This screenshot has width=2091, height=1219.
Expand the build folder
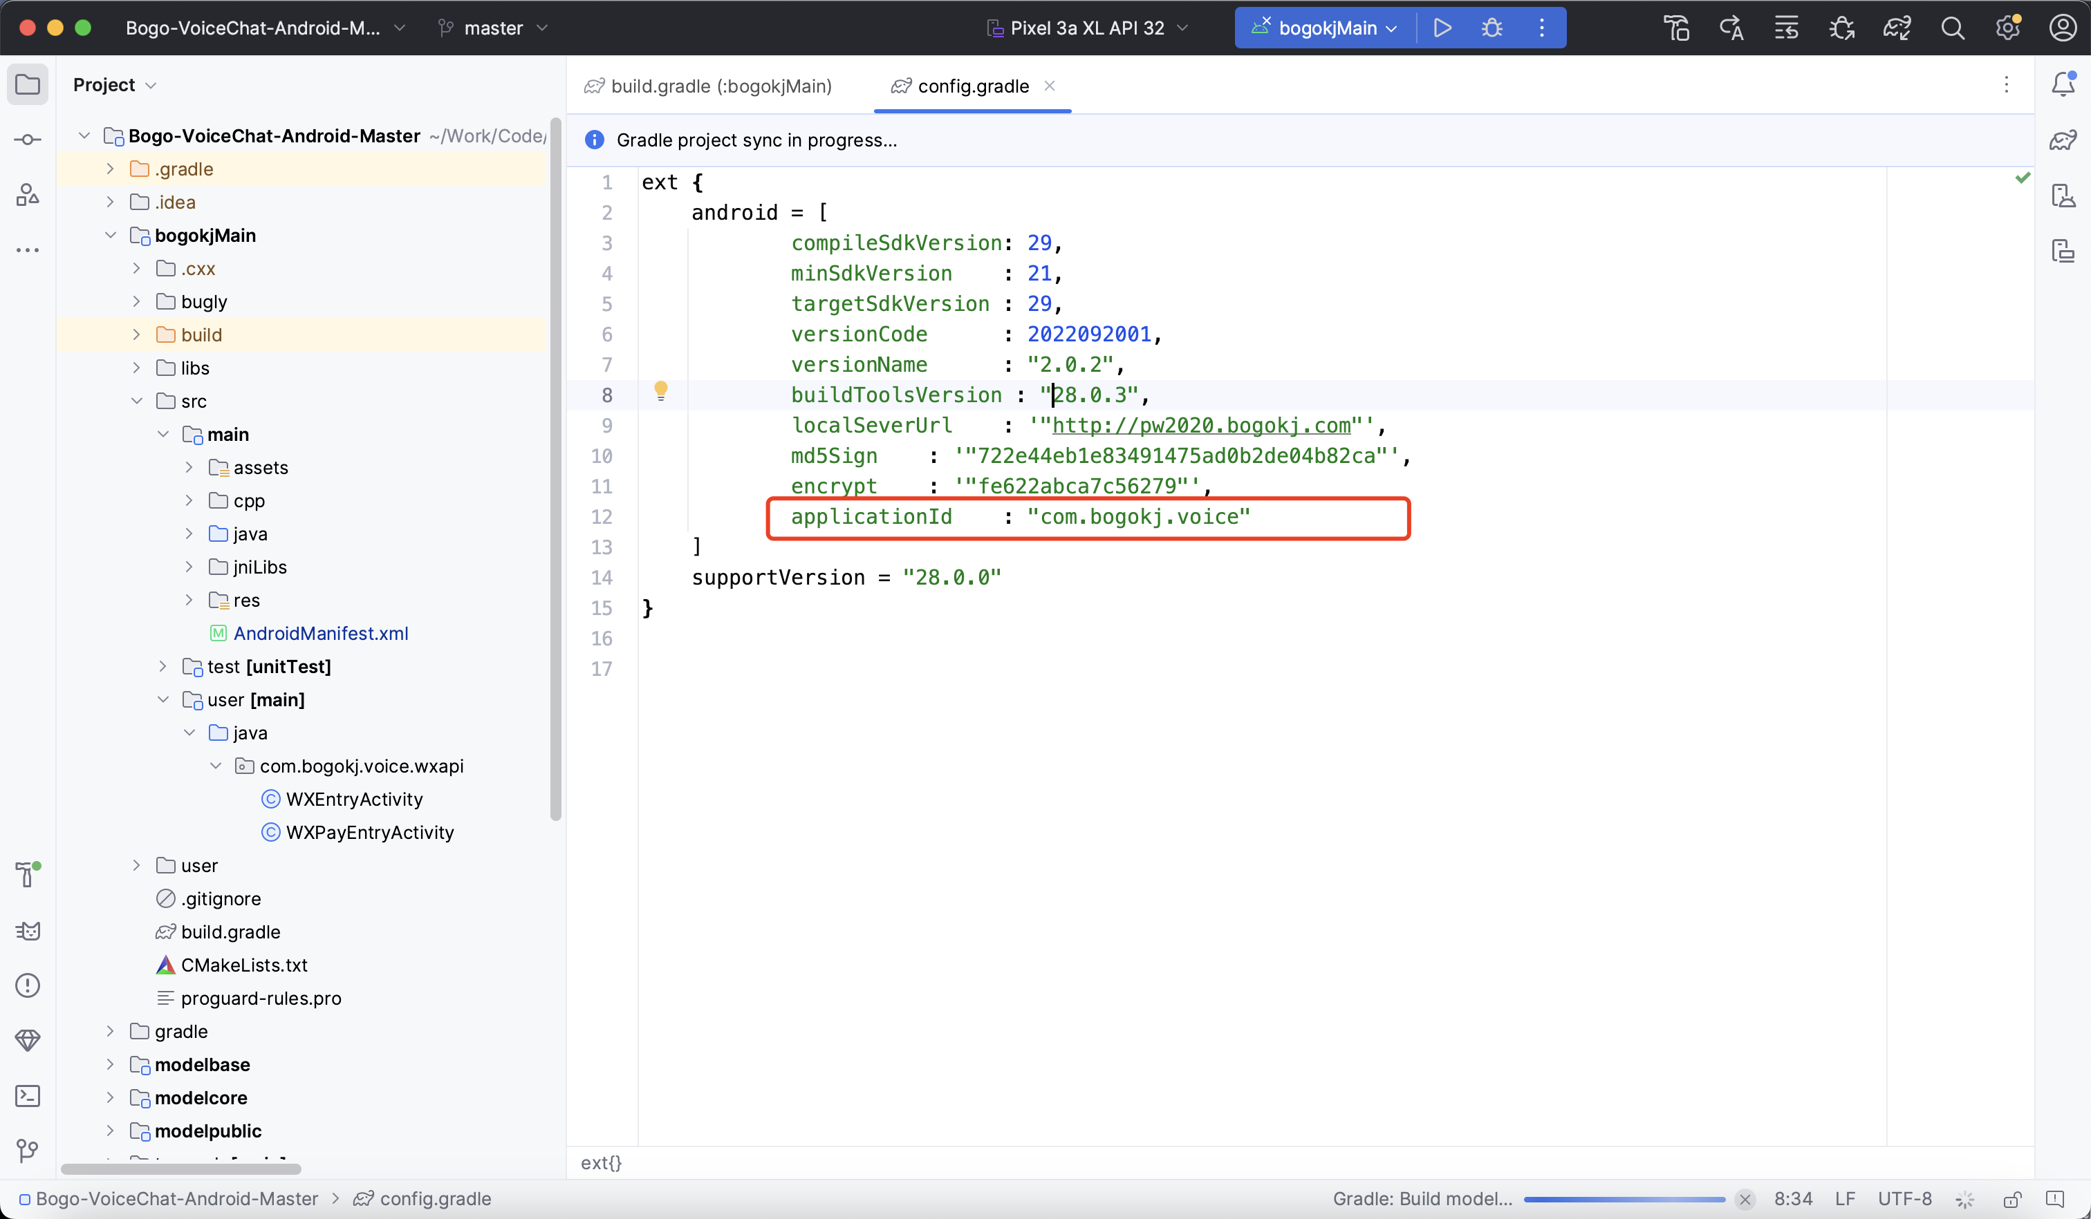point(137,334)
